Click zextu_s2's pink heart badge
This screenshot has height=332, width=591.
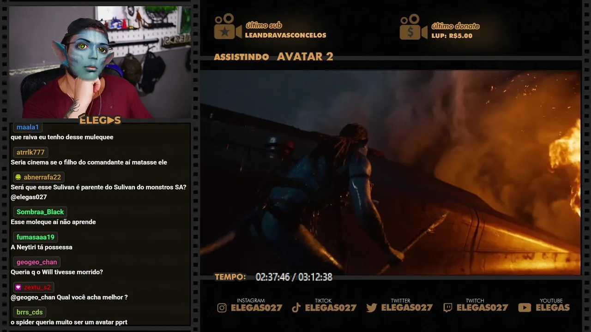point(18,287)
